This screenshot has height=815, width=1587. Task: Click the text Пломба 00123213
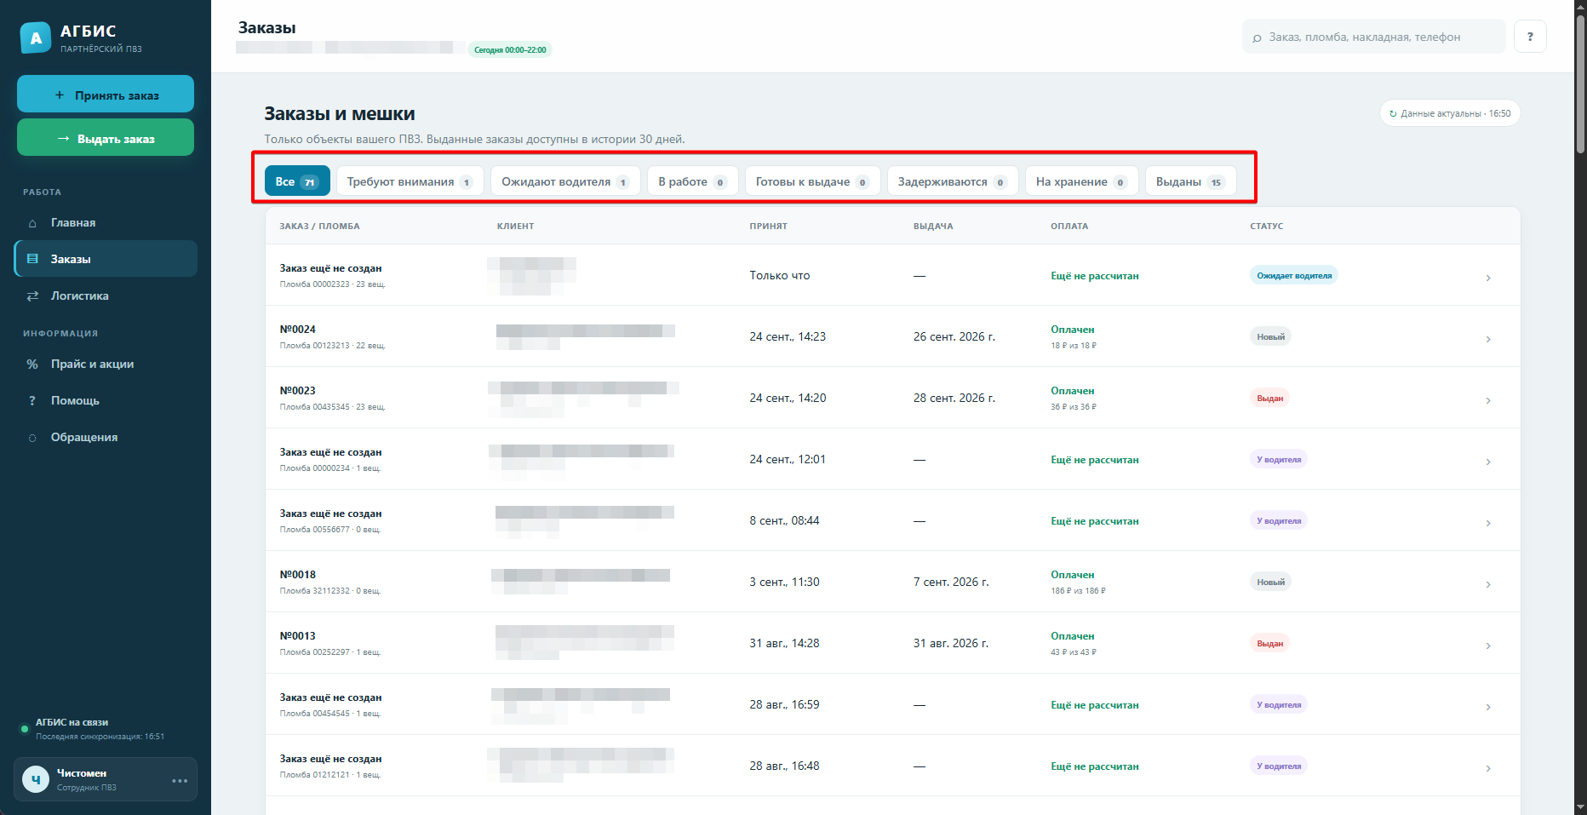pyautogui.click(x=314, y=346)
